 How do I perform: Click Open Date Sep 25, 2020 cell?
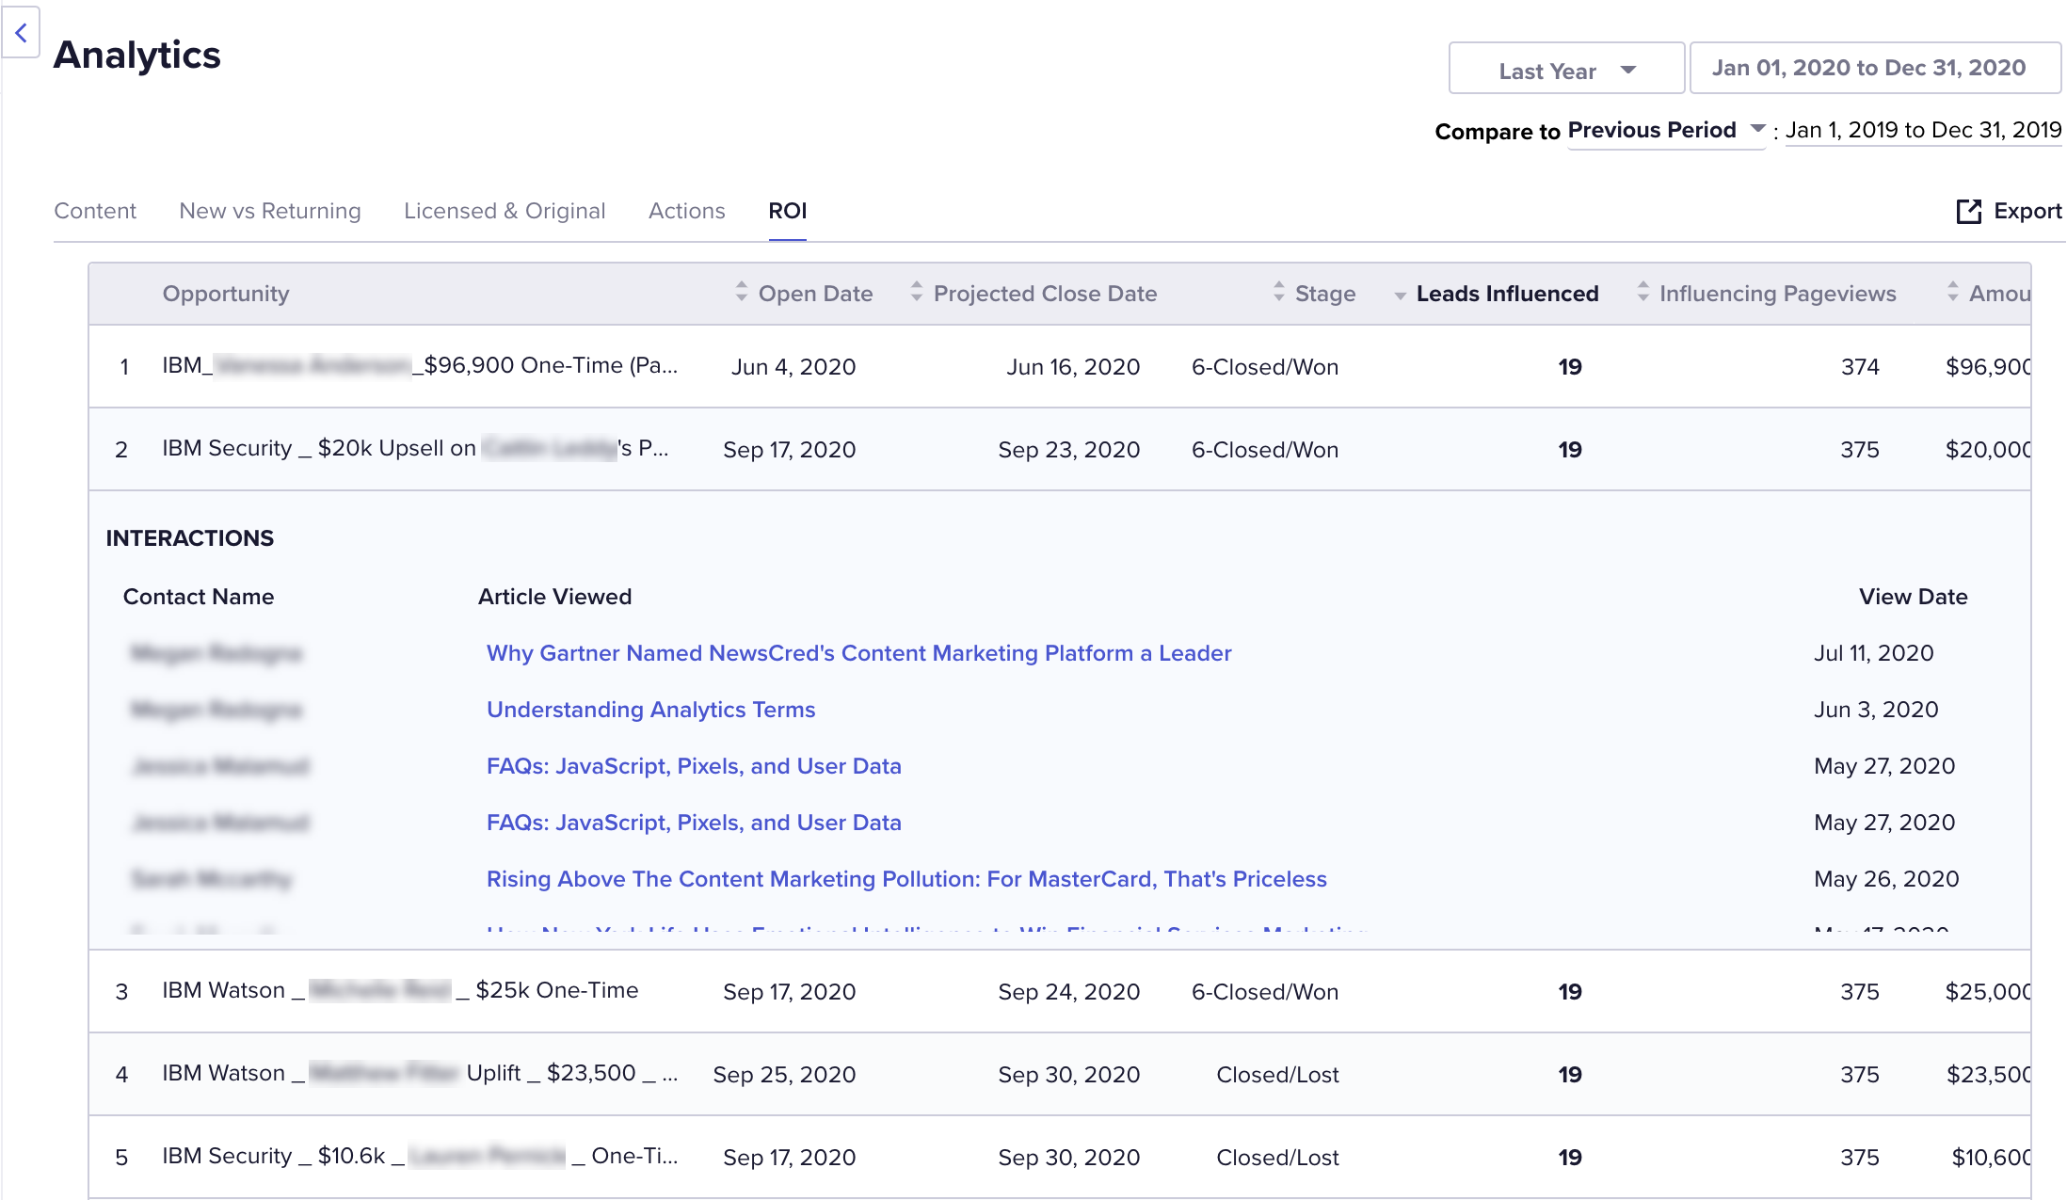click(784, 1075)
